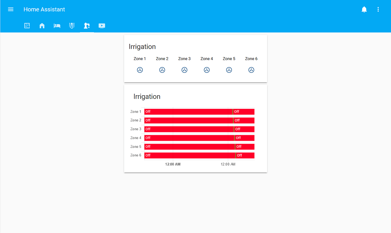
Task: Enable the Zone 2 sprinkler
Action: pyautogui.click(x=162, y=70)
